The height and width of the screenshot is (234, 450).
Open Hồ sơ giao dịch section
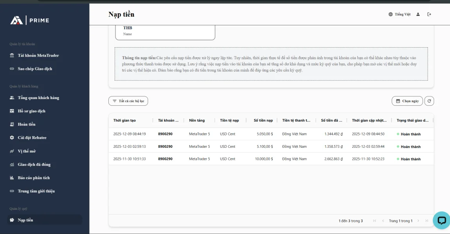click(32, 111)
